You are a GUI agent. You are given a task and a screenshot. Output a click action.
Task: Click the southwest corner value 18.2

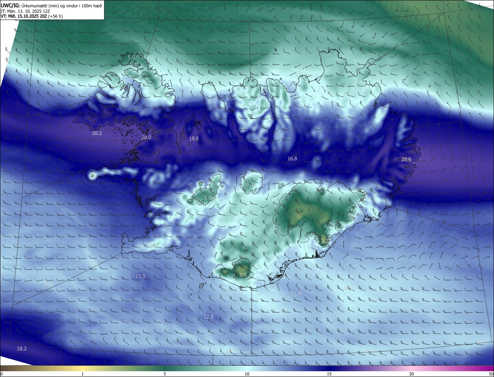22,348
